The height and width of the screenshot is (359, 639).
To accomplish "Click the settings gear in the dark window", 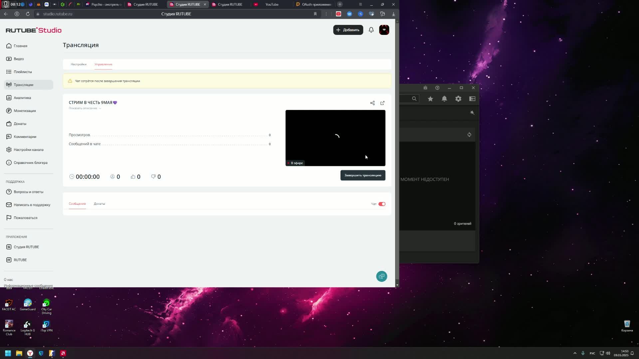I will coord(458,99).
